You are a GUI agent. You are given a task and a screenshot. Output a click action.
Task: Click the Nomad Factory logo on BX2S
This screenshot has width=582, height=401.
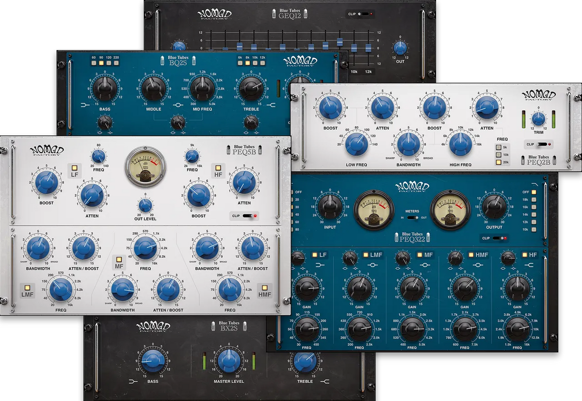[153, 326]
